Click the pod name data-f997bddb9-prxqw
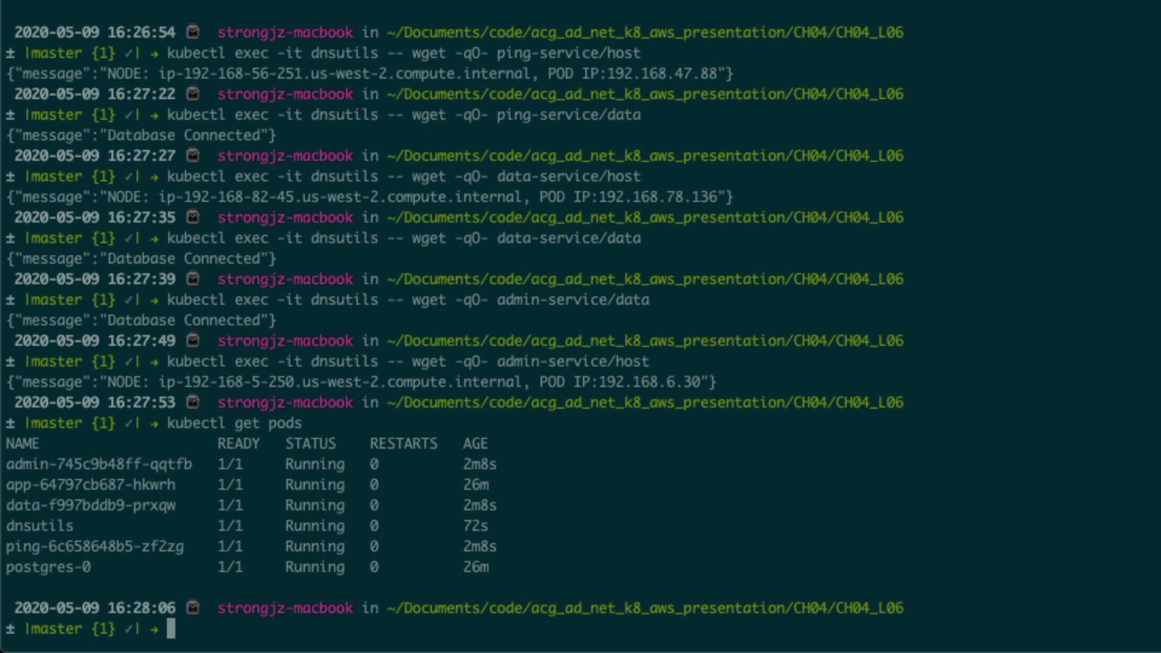The image size is (1161, 653). (91, 505)
